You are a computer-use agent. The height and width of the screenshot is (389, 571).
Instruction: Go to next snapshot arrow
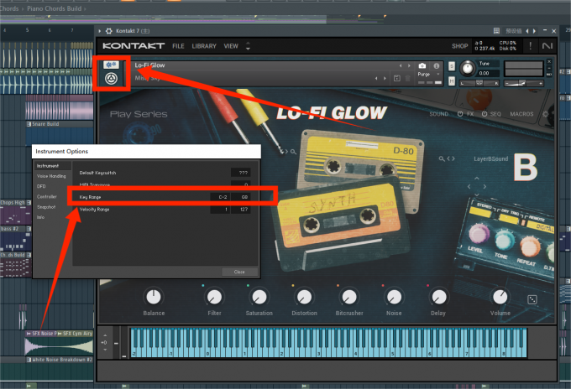click(x=385, y=78)
